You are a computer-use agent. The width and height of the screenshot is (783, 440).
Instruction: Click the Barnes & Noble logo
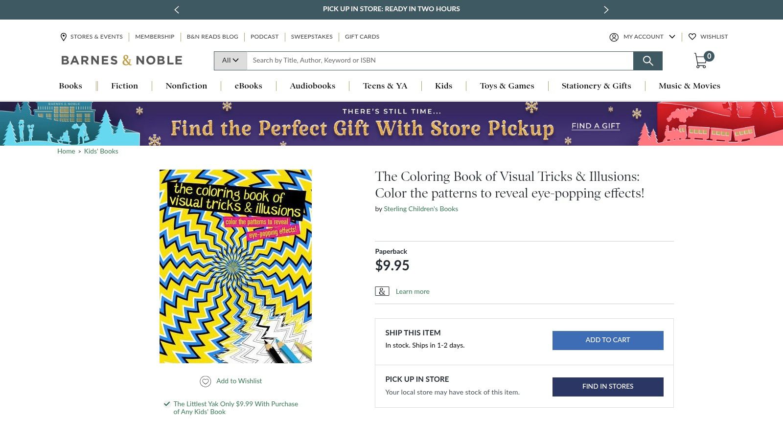pos(121,60)
